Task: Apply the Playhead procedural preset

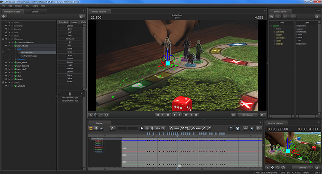Action: pos(70,39)
